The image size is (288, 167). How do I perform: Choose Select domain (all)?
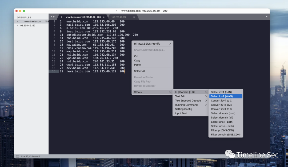click(x=226, y=118)
